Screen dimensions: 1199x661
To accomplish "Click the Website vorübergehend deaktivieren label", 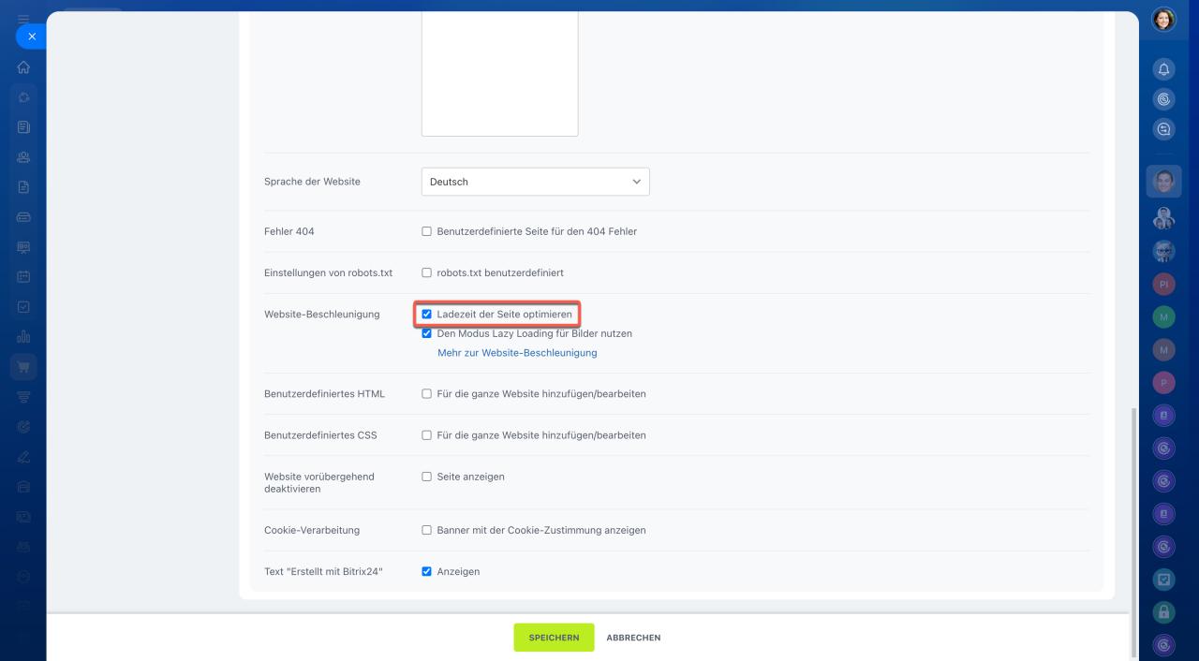I will (319, 483).
